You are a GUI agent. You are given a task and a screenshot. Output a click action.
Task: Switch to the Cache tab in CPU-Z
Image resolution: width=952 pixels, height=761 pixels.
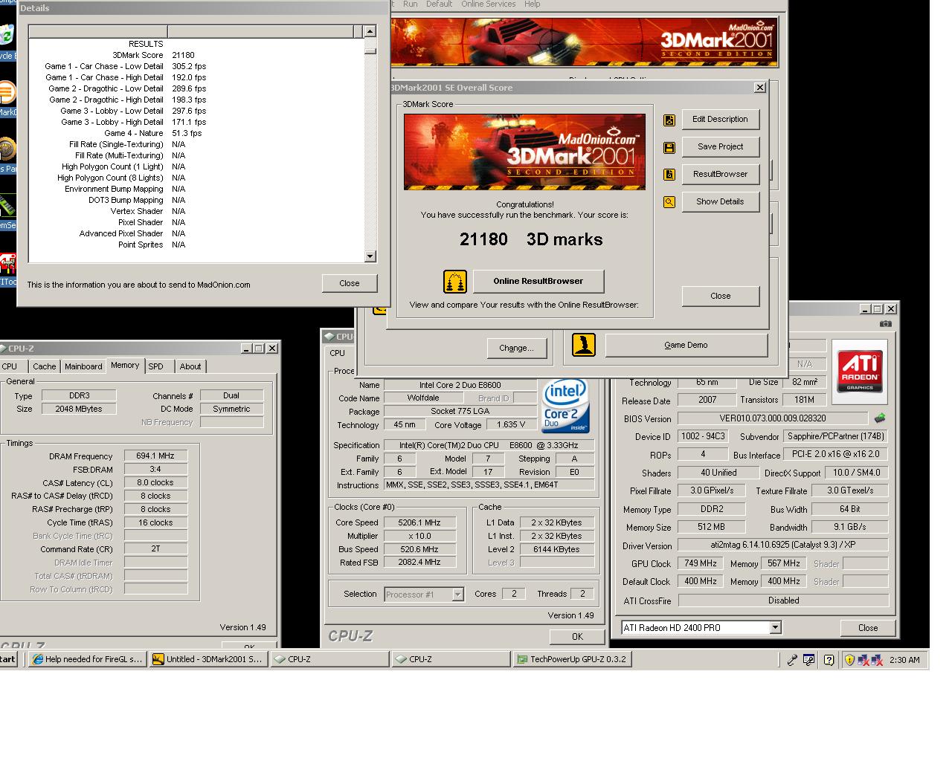45,366
